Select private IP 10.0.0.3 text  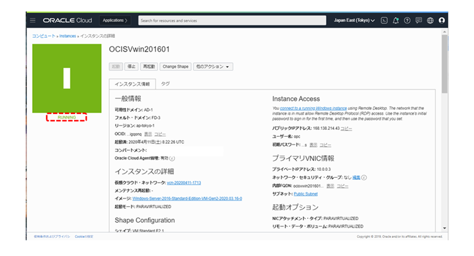coord(324,170)
